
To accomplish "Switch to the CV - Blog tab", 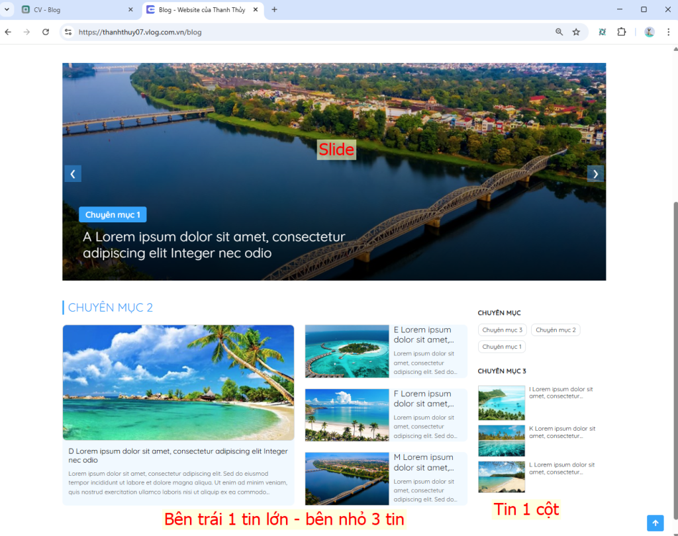I will pyautogui.click(x=78, y=9).
